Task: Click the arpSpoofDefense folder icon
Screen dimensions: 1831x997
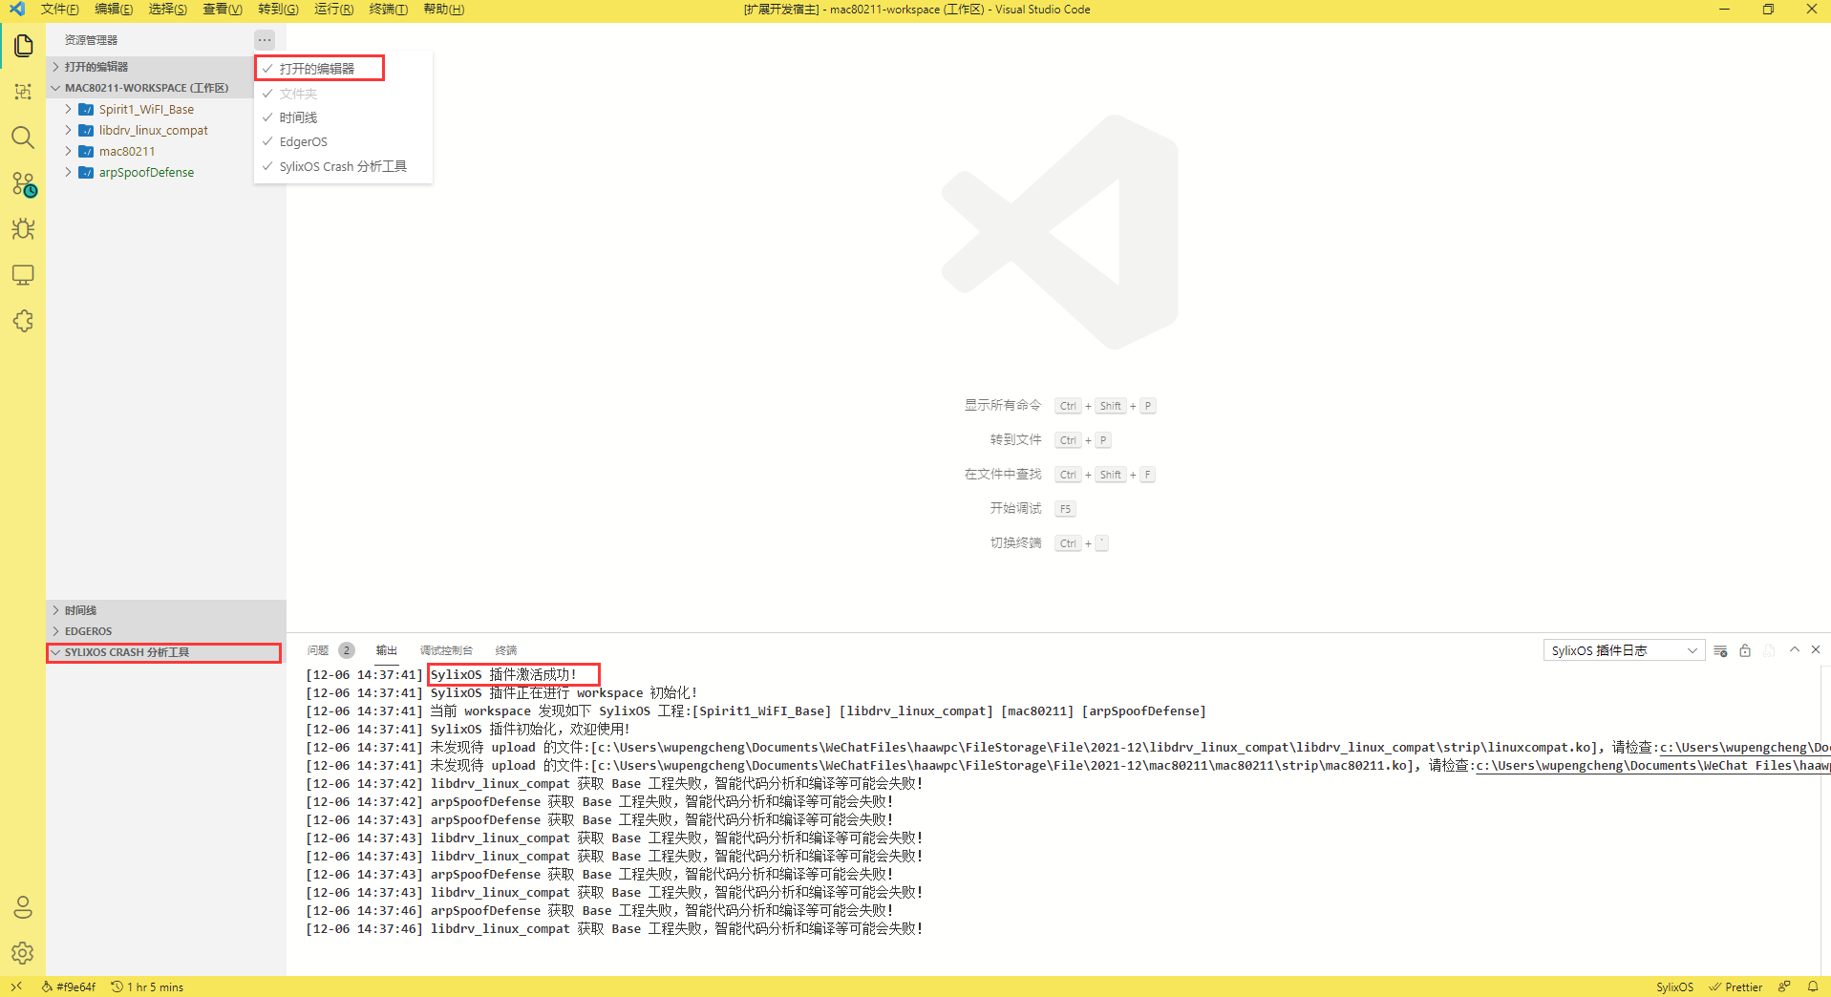Action: pos(86,172)
